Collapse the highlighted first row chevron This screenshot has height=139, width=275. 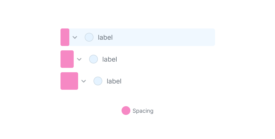[x=75, y=37]
